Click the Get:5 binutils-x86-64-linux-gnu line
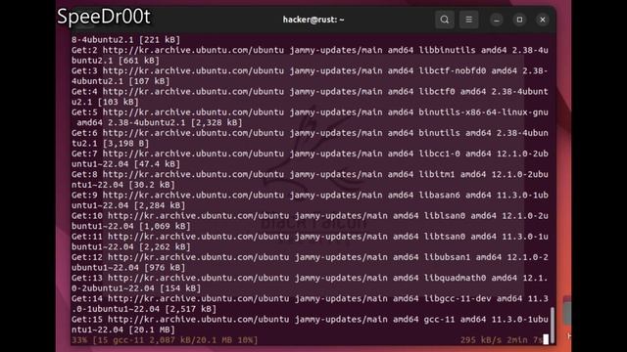Image resolution: width=627 pixels, height=352 pixels. tap(310, 112)
